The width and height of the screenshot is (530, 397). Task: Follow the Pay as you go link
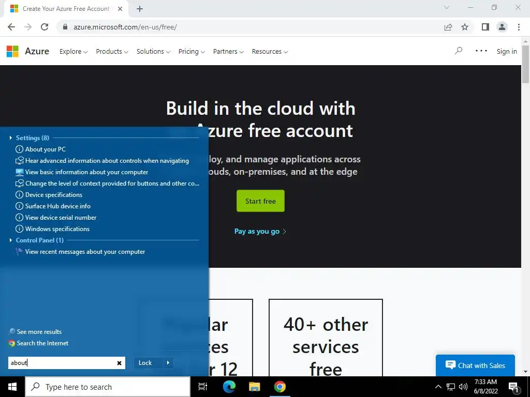[260, 231]
